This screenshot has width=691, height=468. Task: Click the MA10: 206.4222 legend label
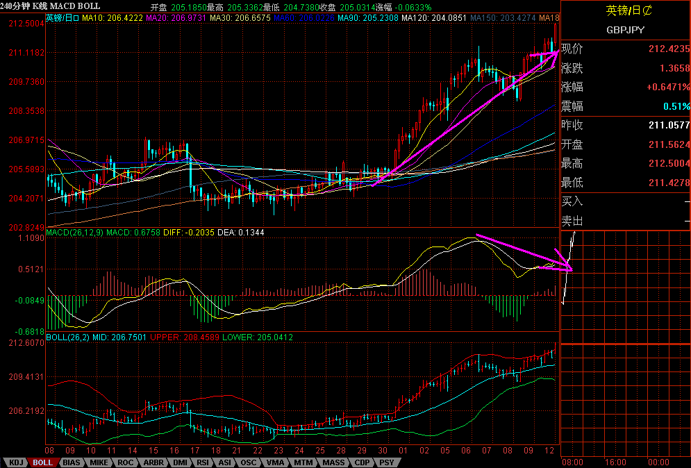pos(113,18)
